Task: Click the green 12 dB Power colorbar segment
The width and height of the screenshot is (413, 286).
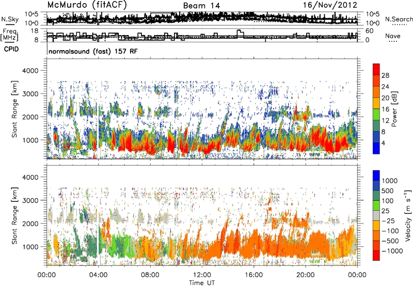Action: tap(376, 115)
